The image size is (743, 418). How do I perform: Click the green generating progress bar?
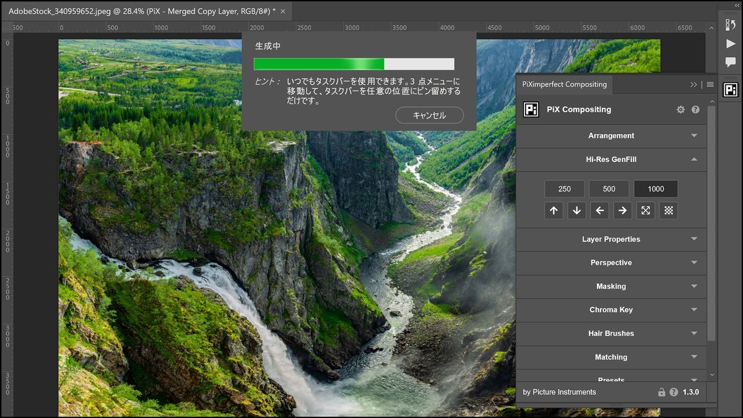[354, 64]
